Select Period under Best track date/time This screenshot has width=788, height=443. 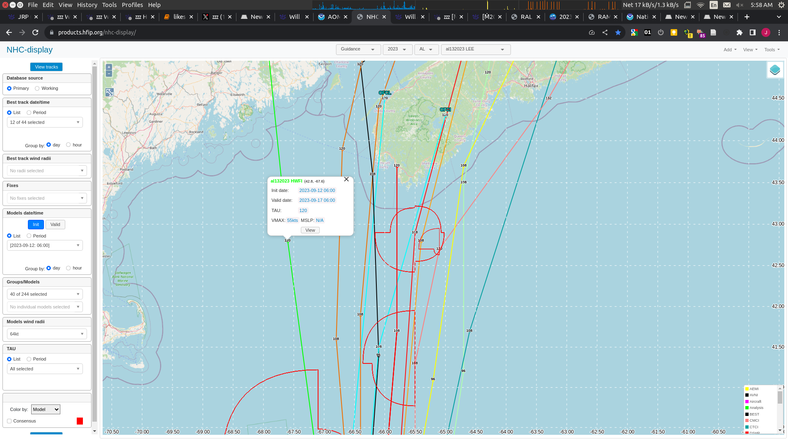pyautogui.click(x=29, y=113)
